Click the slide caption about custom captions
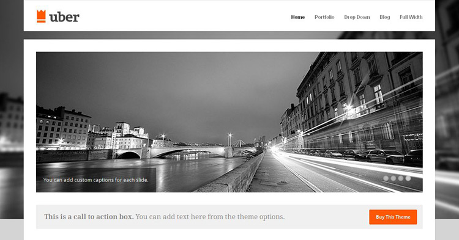This screenshot has height=240, width=459. [x=95, y=180]
